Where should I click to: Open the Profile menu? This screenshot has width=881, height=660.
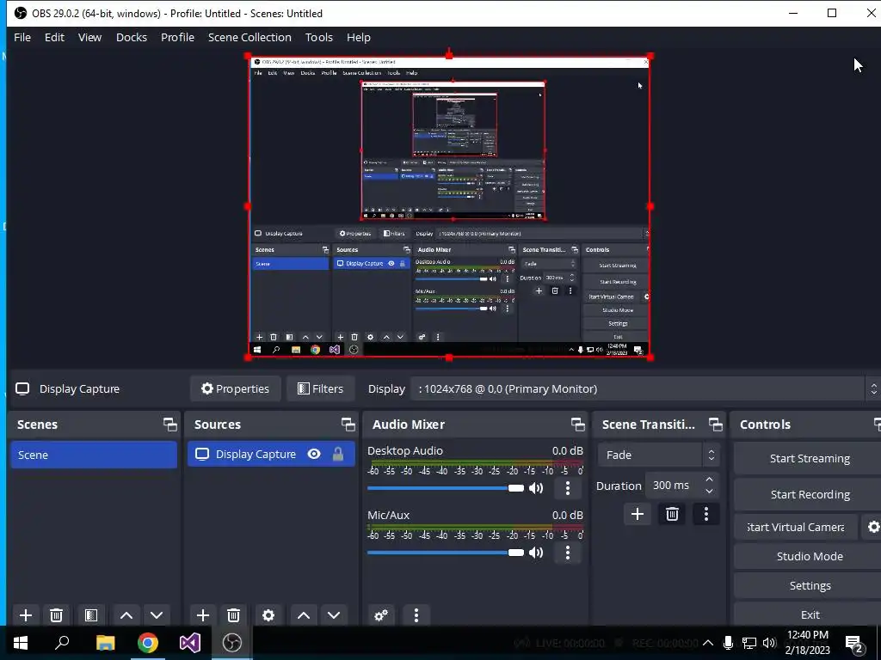(x=177, y=37)
